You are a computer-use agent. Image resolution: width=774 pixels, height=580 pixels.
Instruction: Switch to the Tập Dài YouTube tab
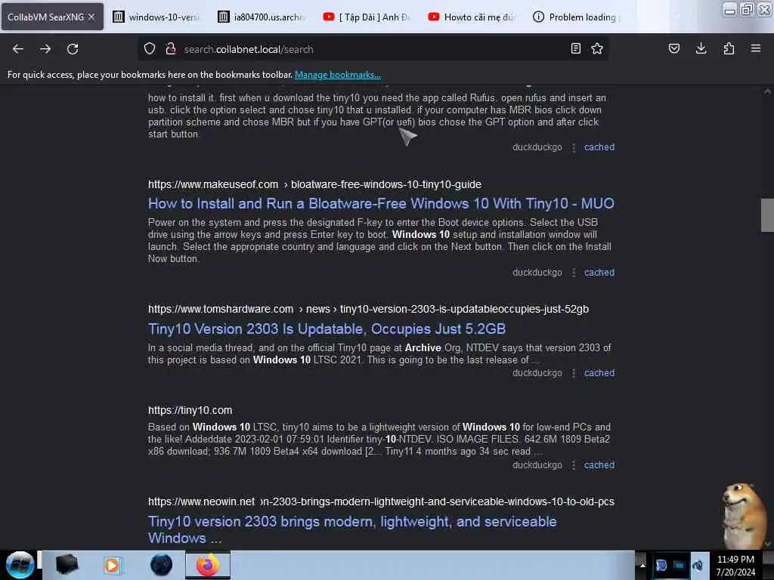click(367, 17)
